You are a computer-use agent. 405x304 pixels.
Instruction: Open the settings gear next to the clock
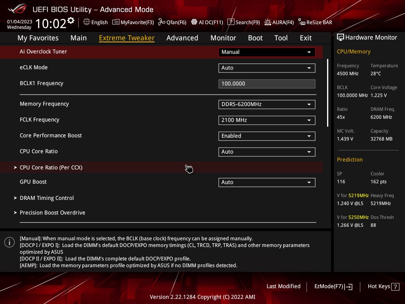pos(71,21)
